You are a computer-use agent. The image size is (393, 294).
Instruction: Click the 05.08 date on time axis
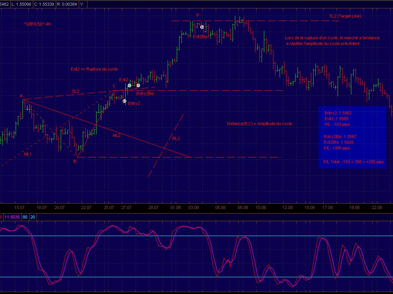[x=220, y=207]
